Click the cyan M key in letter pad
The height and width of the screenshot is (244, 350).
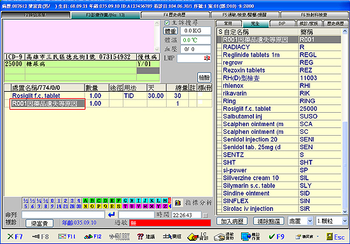click(165, 201)
